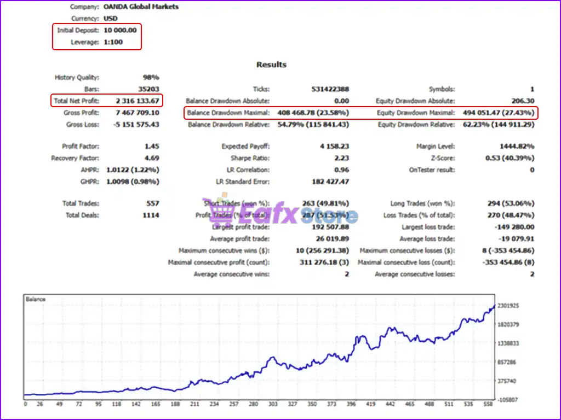Click Profit Factor value 1.45
The height and width of the screenshot is (420, 561).
(x=152, y=147)
